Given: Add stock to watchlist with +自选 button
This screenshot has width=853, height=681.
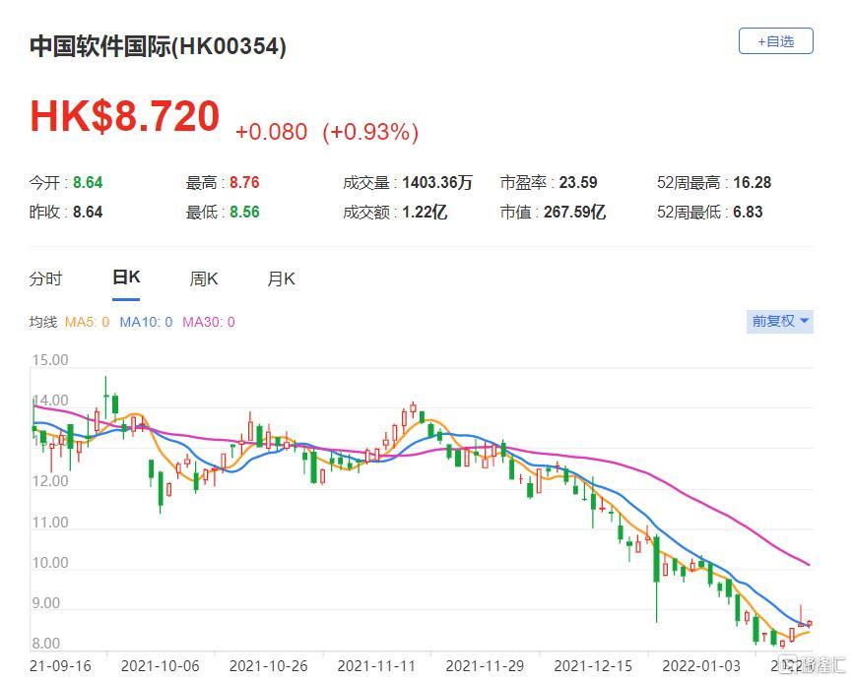Looking at the screenshot, I should 775,41.
